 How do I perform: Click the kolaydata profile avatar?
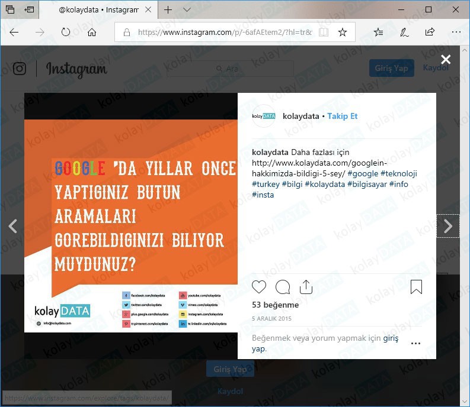click(264, 116)
